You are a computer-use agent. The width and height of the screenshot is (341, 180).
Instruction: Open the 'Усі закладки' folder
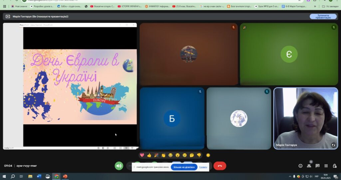(x=330, y=7)
